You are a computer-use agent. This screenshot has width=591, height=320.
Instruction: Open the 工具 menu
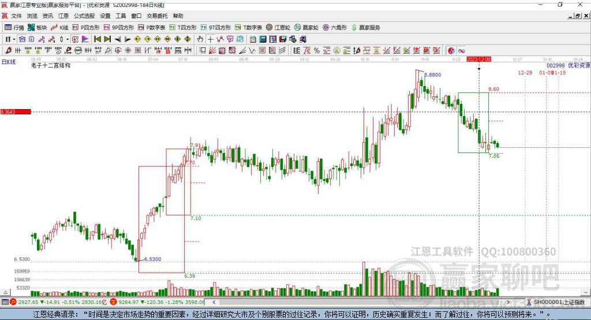(121, 16)
